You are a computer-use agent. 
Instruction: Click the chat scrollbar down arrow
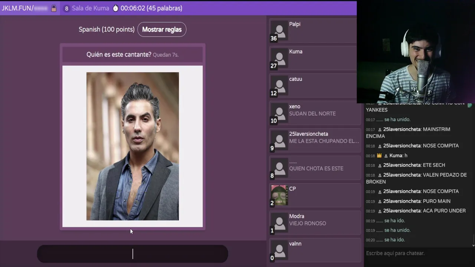click(x=473, y=245)
